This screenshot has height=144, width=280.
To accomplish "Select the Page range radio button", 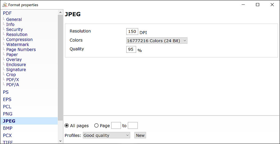I will (x=96, y=126).
